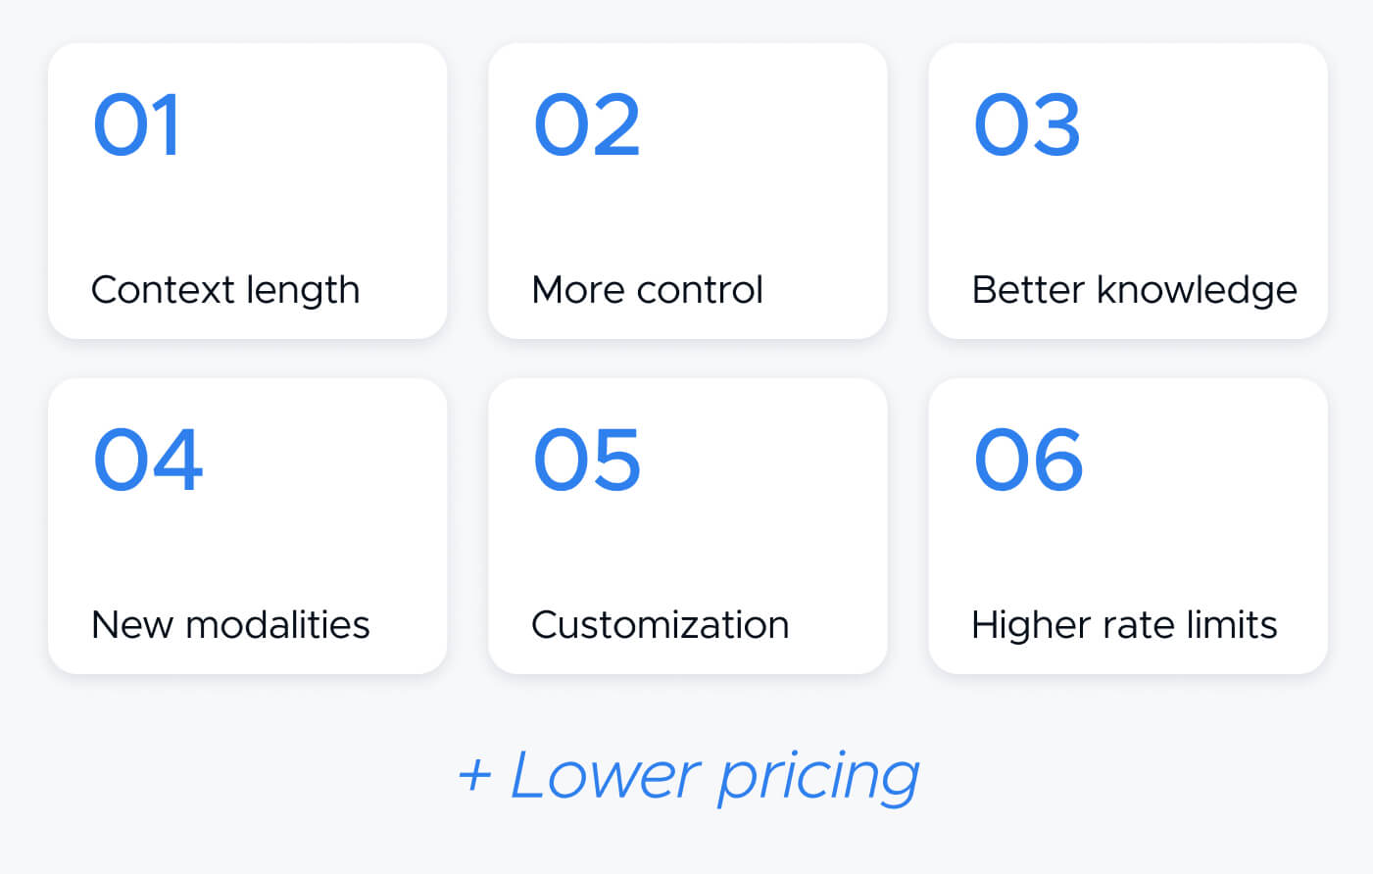Select the More control text
1373x874 pixels.
647,290
